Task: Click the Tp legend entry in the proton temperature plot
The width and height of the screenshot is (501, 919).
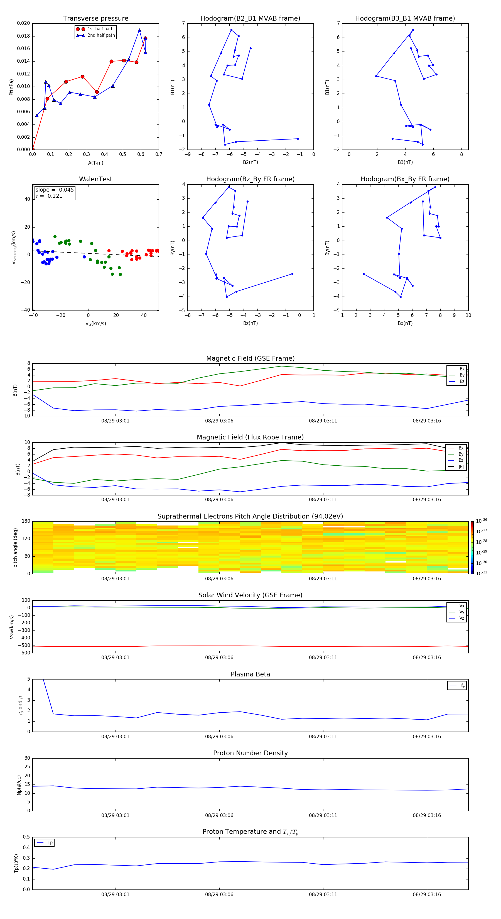Action: click(45, 843)
